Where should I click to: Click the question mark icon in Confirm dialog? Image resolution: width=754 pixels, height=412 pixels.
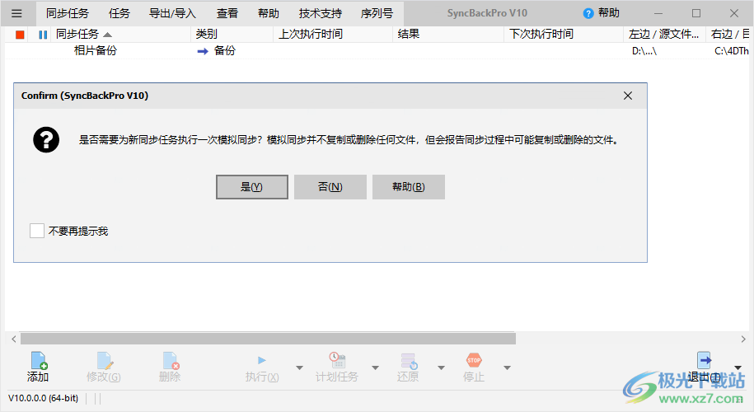pyautogui.click(x=46, y=140)
